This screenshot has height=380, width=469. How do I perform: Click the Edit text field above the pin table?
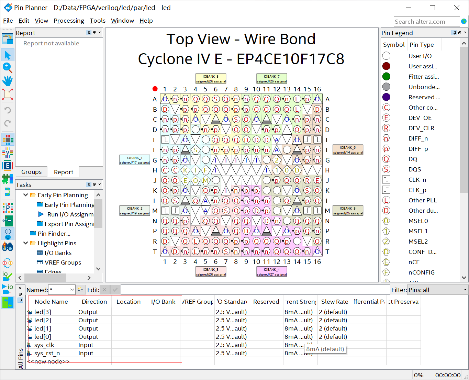(255, 290)
